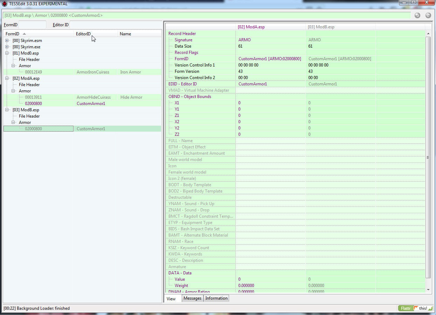Focus the Editor ID search field
The image size is (436, 315).
pos(116,25)
